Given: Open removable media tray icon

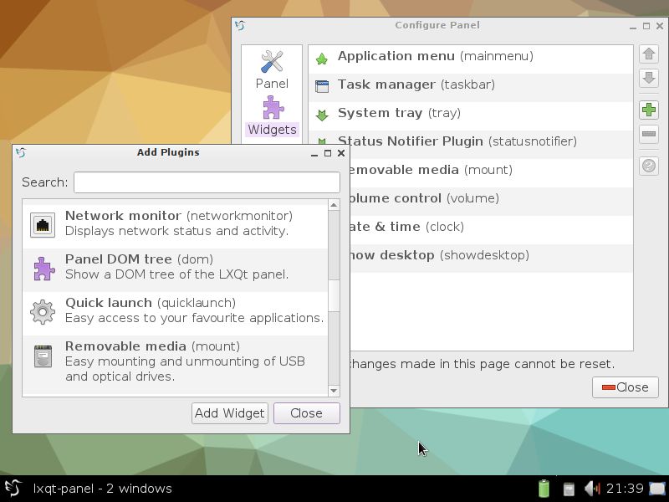Looking at the screenshot, I should click(x=569, y=489).
